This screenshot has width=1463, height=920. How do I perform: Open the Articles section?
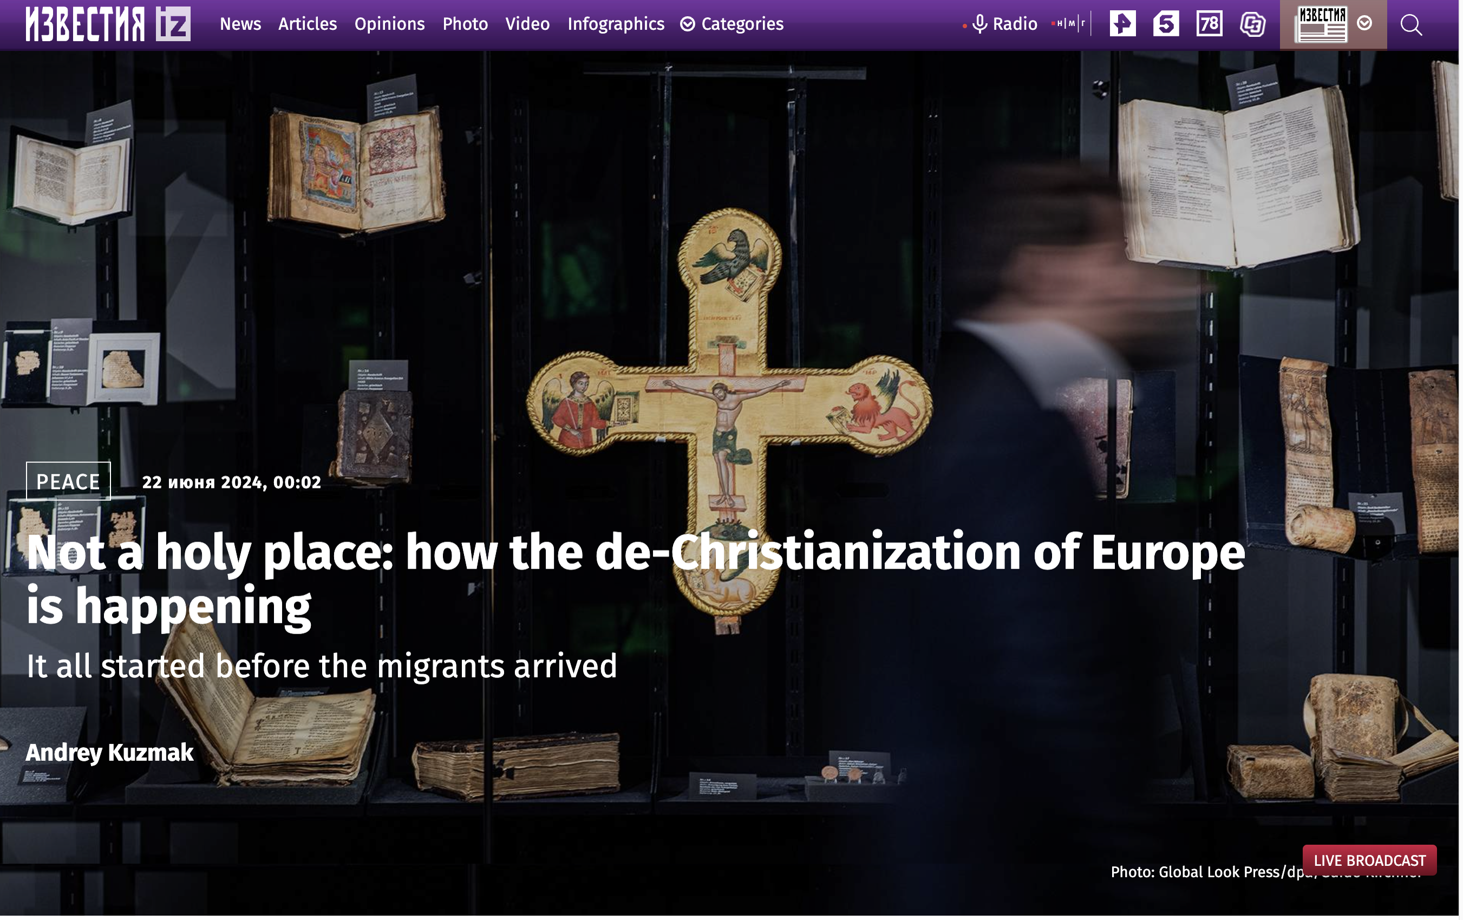click(308, 24)
